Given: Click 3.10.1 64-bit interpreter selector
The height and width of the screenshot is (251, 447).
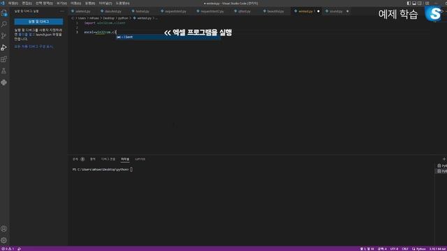Looking at the screenshot, I should (438, 249).
